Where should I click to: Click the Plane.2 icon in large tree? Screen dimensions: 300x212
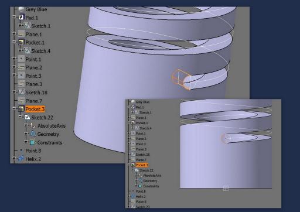click(x=21, y=67)
